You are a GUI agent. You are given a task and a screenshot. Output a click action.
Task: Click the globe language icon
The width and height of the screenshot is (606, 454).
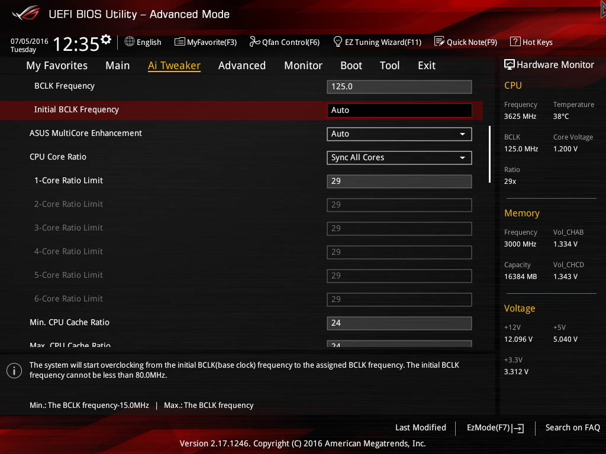pyautogui.click(x=130, y=42)
